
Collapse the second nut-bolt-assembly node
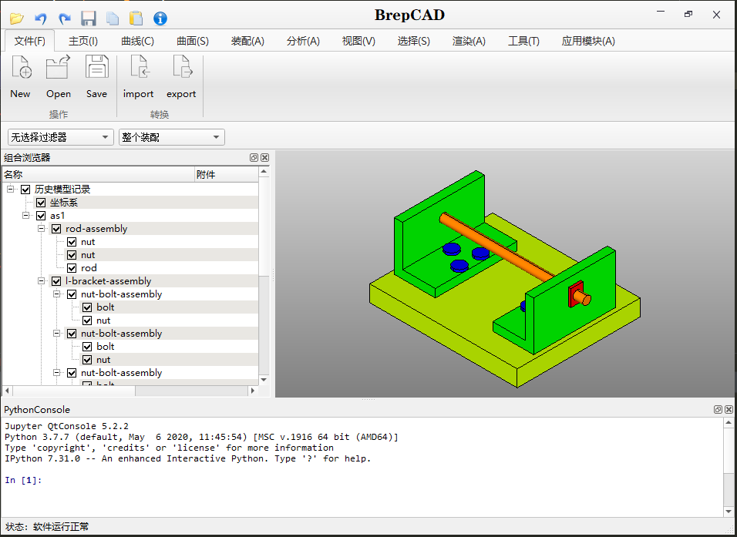pos(56,334)
